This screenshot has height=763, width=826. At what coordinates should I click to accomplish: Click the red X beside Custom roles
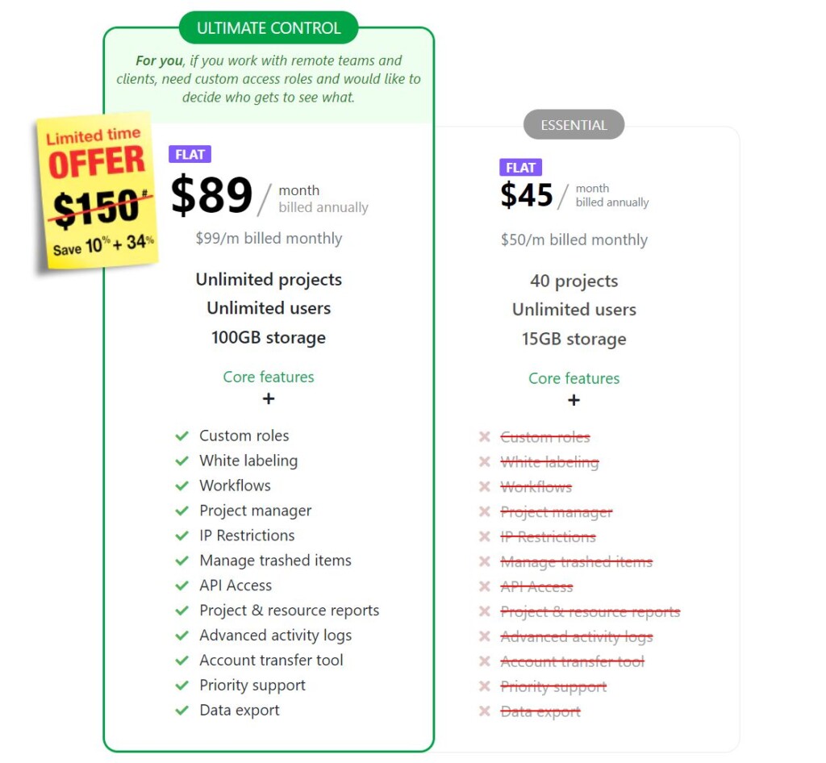point(484,437)
